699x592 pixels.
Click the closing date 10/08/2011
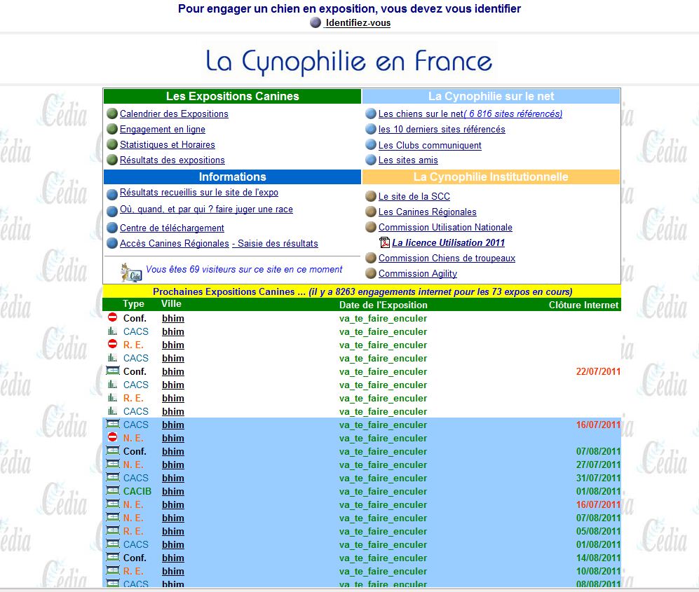click(x=598, y=570)
